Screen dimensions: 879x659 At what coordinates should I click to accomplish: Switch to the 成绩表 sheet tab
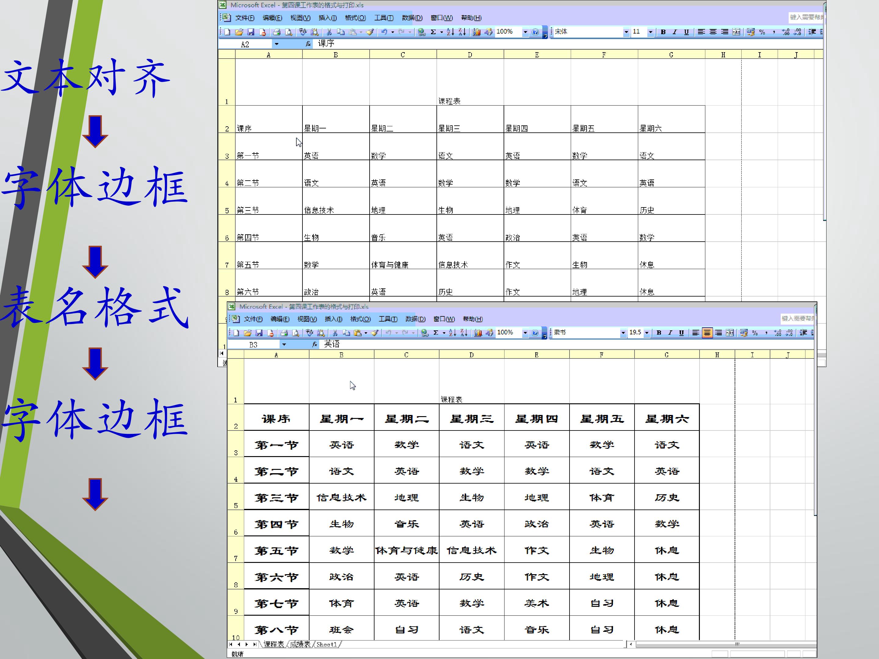[x=300, y=644]
